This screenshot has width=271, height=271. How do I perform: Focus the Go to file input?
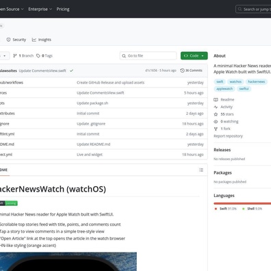pyautogui.click(x=148, y=55)
